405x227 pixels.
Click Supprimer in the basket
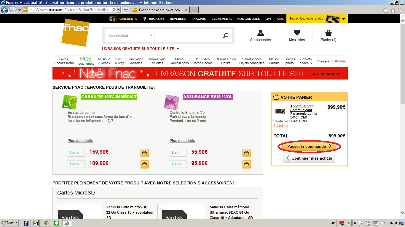click(x=281, y=126)
